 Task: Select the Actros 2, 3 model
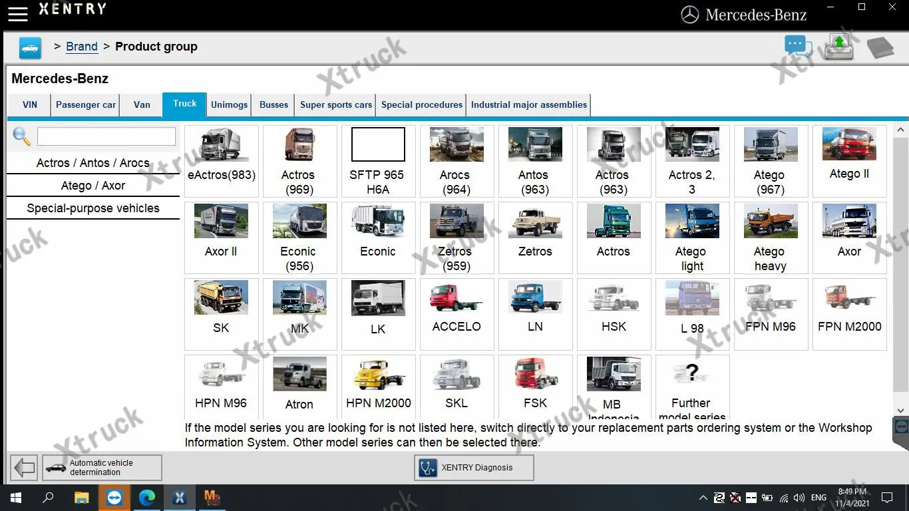click(693, 161)
